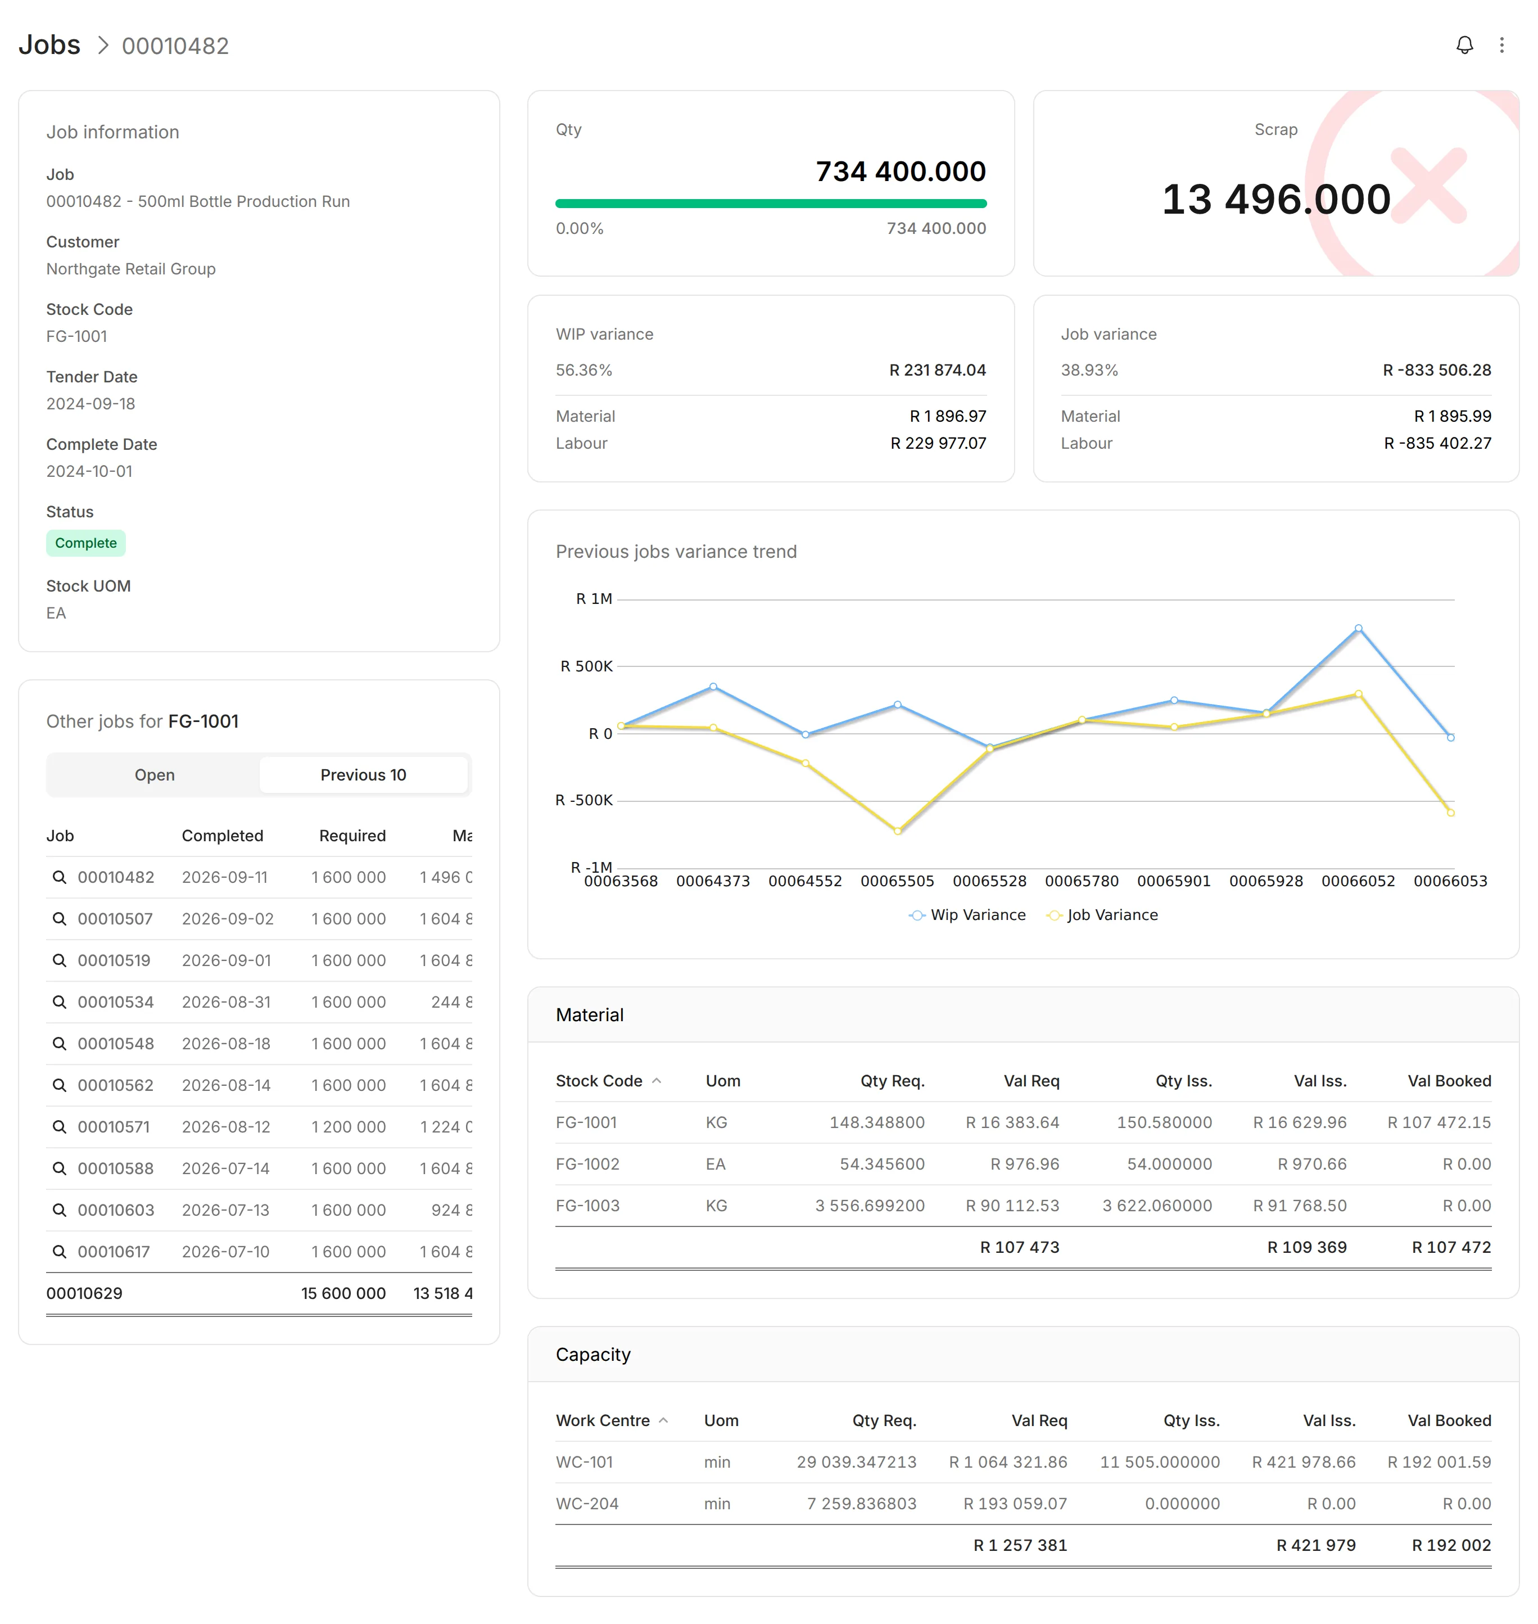Image resolution: width=1538 pixels, height=1624 pixels.
Task: Click the Scrap value 13 496.000
Action: pyautogui.click(x=1275, y=199)
